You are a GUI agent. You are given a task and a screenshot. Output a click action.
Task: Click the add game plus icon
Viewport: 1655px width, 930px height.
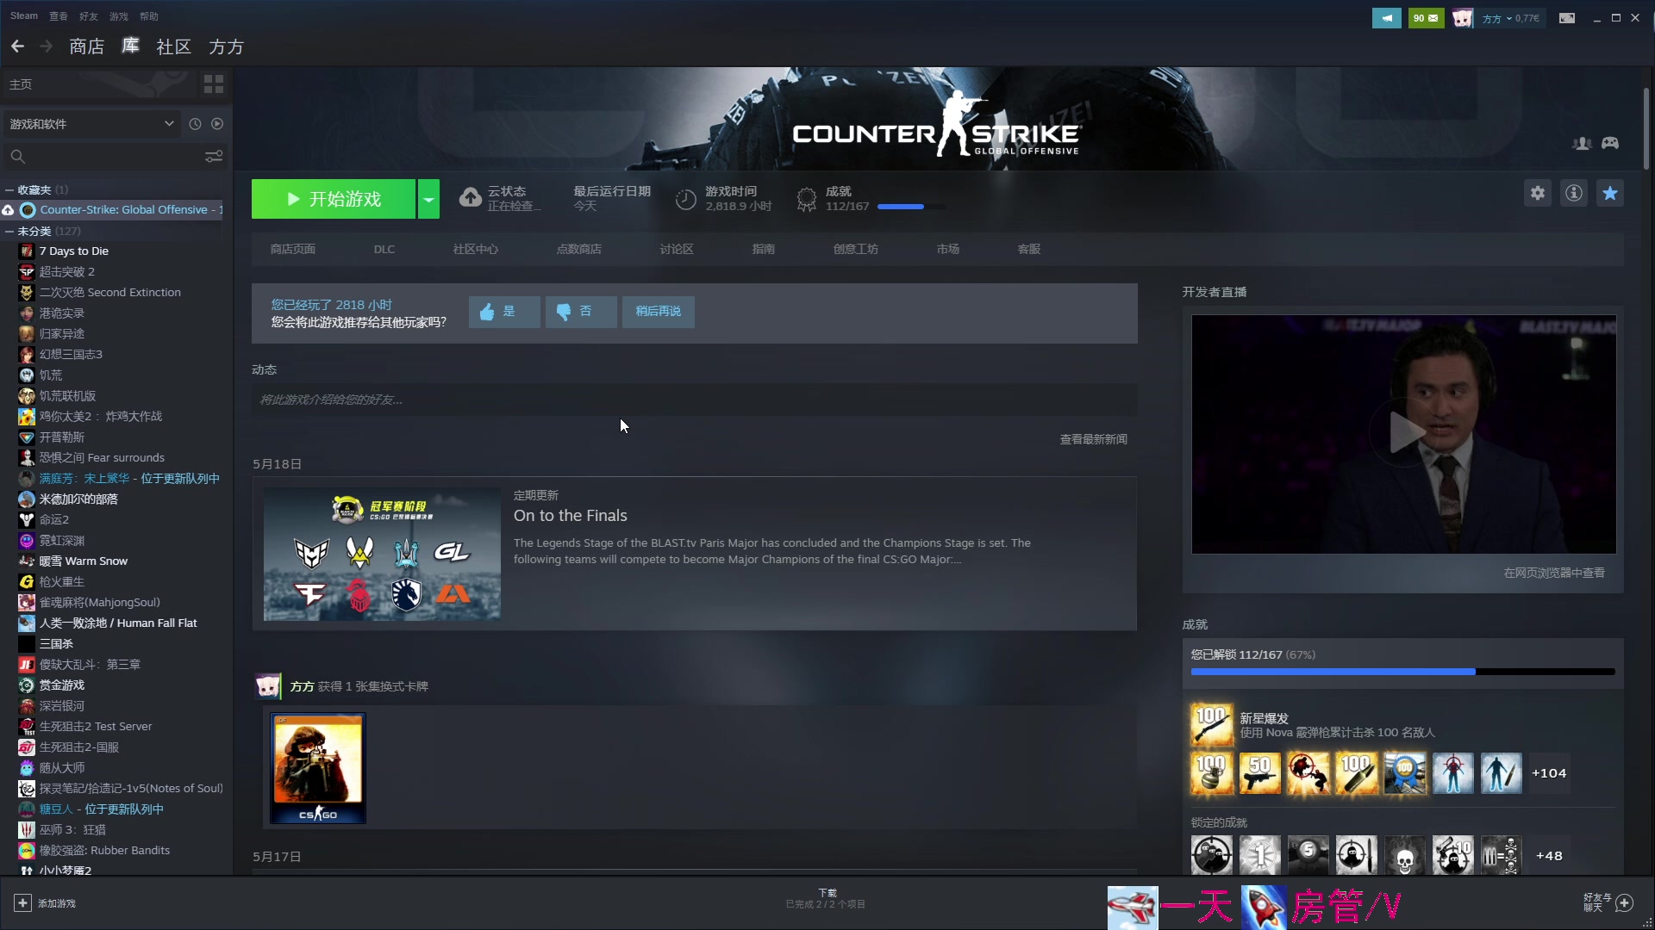coord(22,903)
